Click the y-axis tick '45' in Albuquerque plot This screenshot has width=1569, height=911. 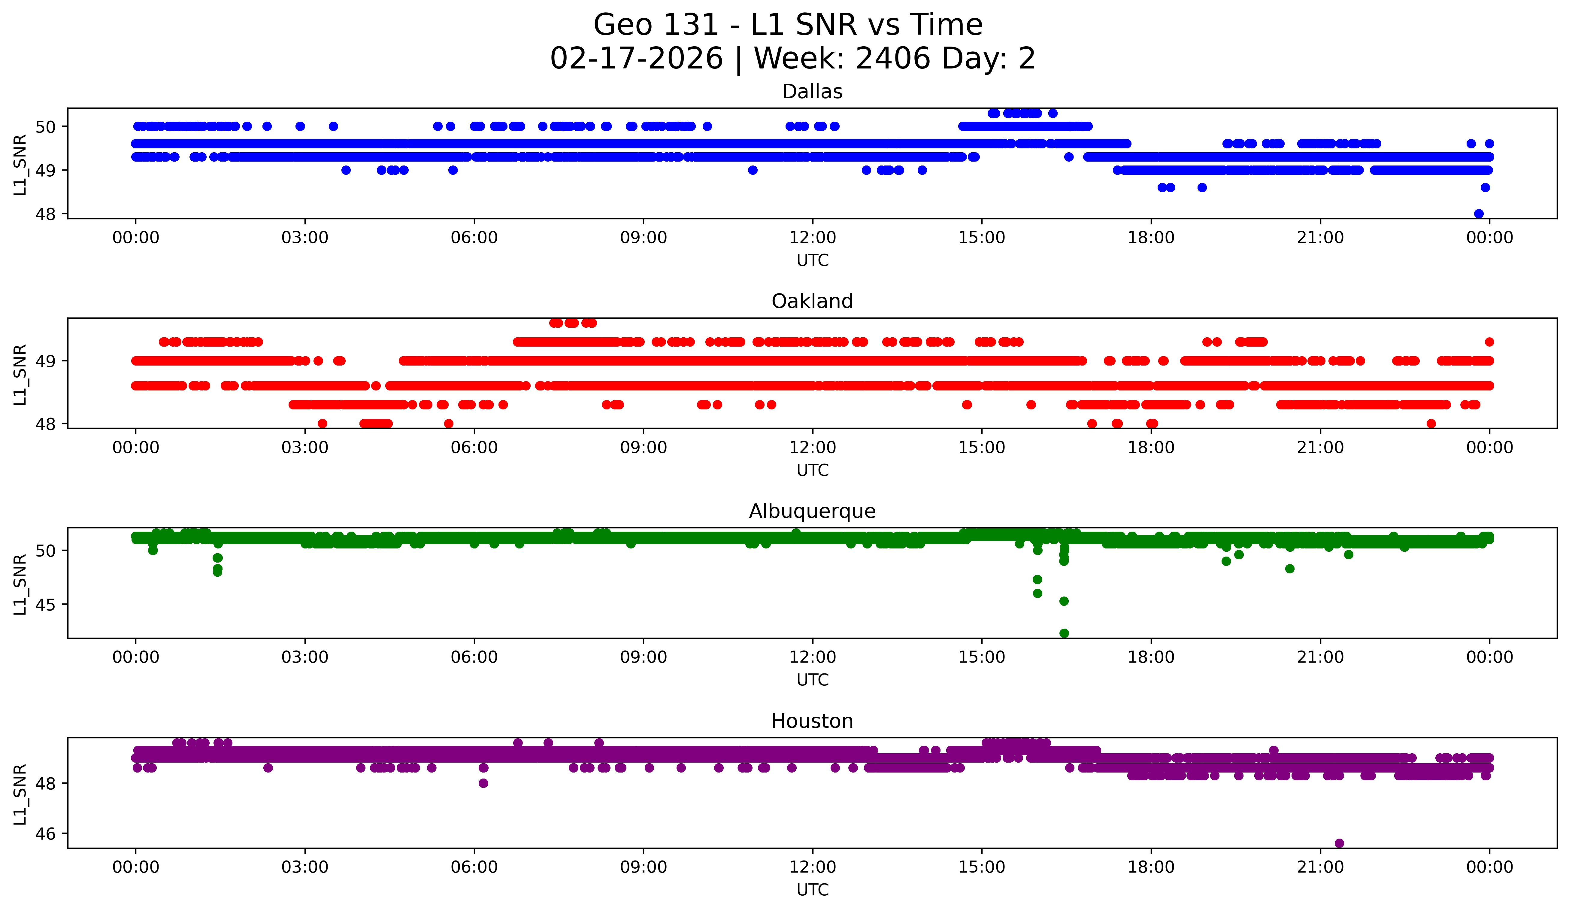[x=46, y=605]
